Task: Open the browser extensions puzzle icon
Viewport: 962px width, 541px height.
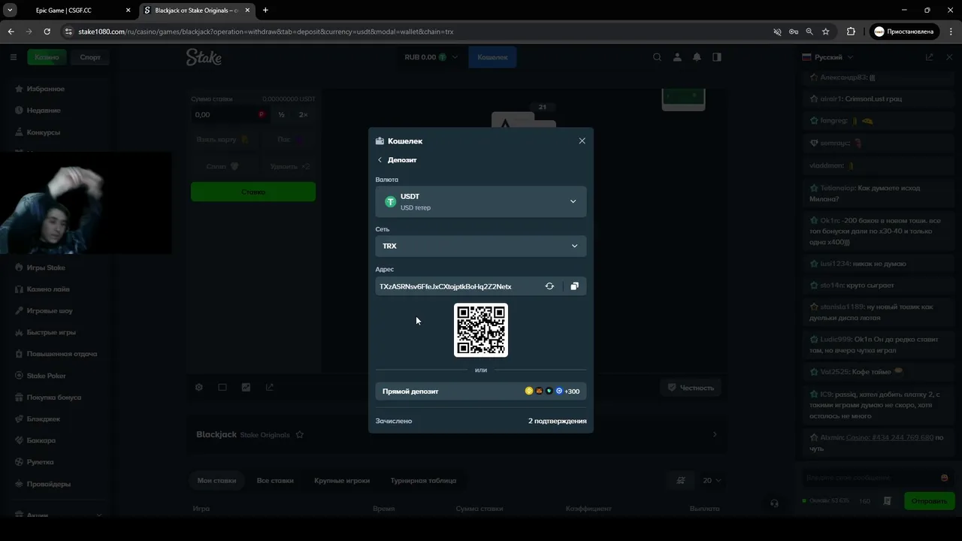Action: (851, 32)
